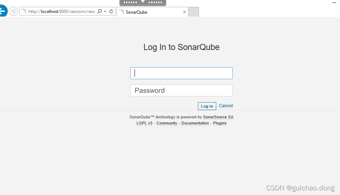Minimize the browser window
This screenshot has width=340, height=195.
(334, 3)
